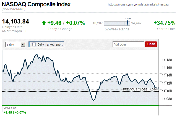This screenshot has height=116, width=177.
Task: Click the PREVIOUS CLOSE 14,094 label
Action: coord(140,89)
